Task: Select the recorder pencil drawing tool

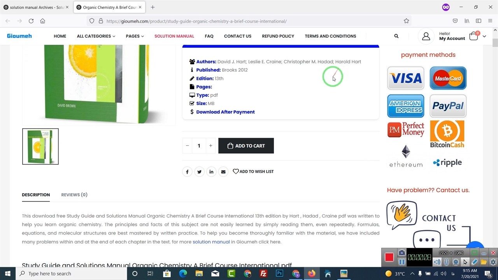Action: [474, 262]
